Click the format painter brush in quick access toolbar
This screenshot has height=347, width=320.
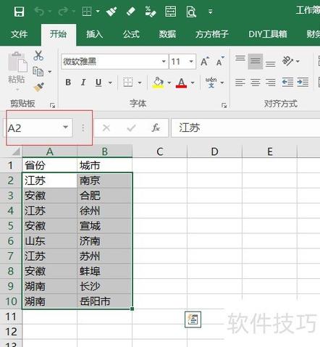tap(111, 12)
